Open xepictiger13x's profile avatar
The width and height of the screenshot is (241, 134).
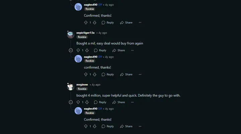coord(71,35)
